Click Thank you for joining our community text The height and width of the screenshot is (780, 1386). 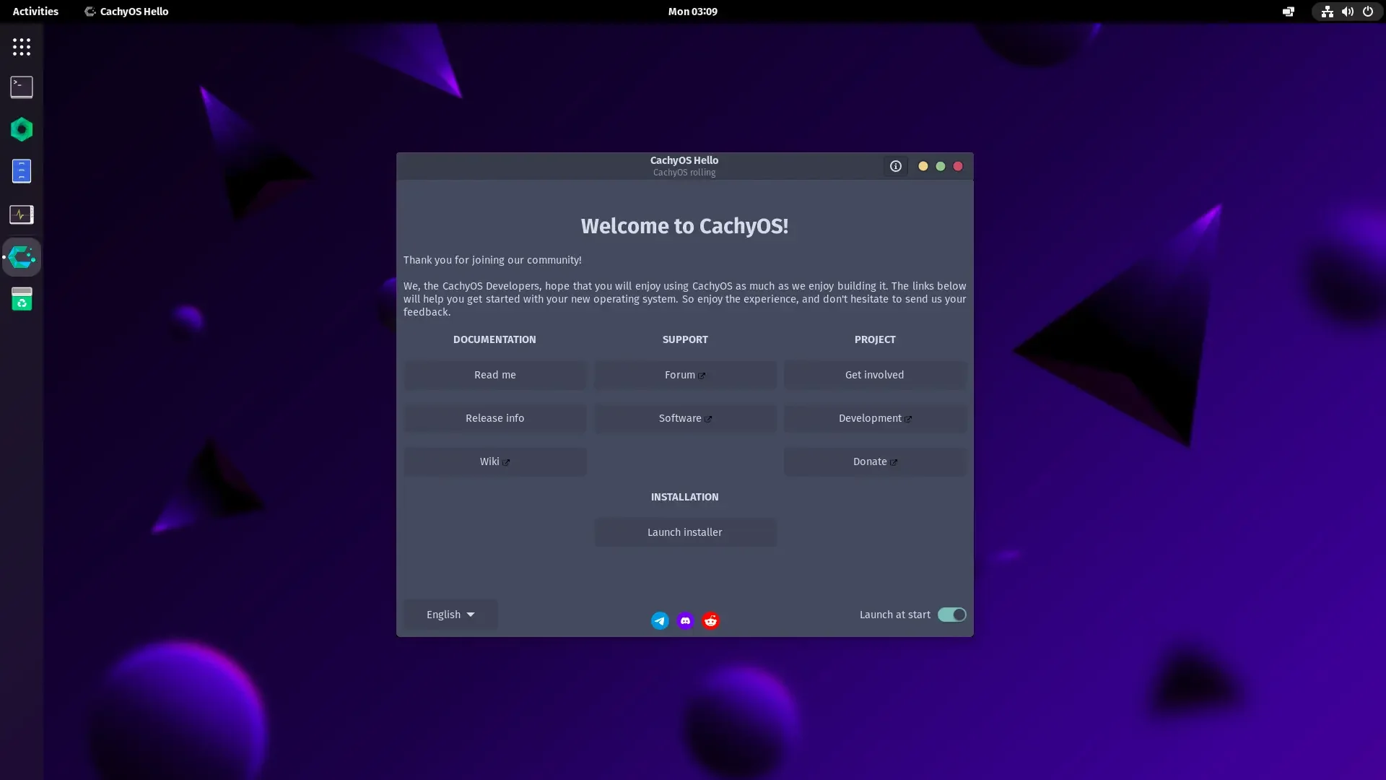tap(492, 260)
